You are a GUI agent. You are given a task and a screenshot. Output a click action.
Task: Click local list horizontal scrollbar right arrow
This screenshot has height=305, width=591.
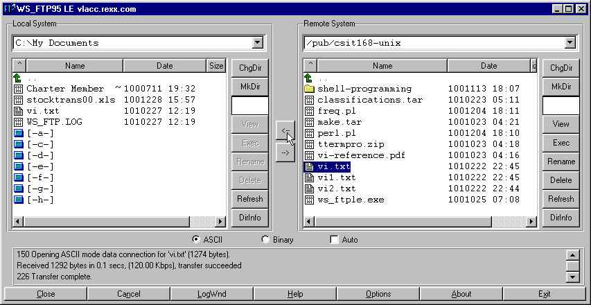[x=220, y=221]
